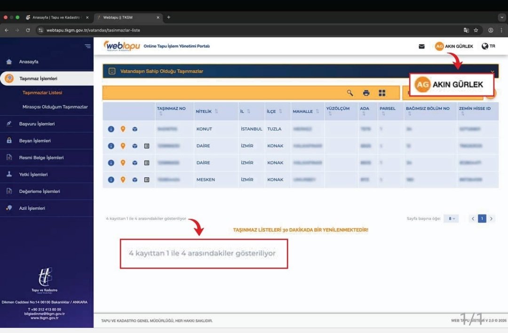508x333 pixels.
Task: Select the Webtapu || TKGM browser tab
Action: tap(128, 17)
